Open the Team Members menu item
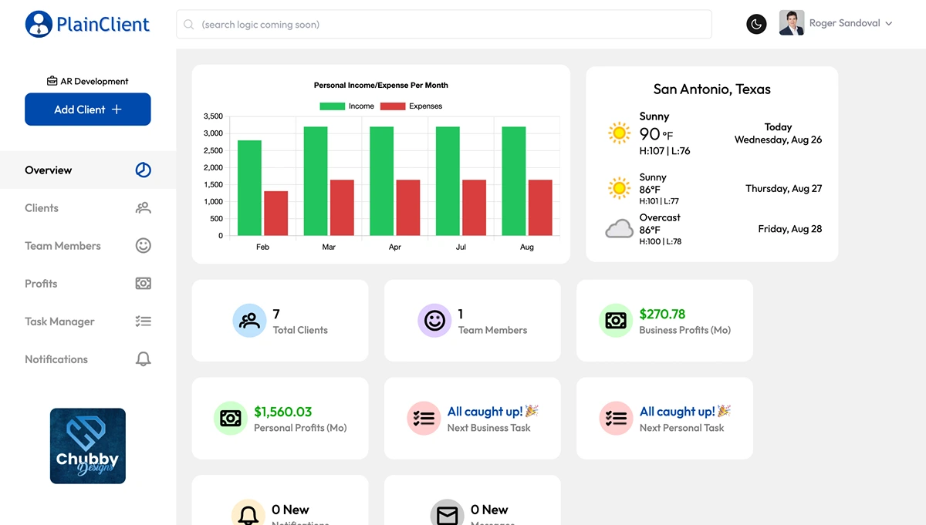Screen dimensions: 926x525 pos(88,246)
